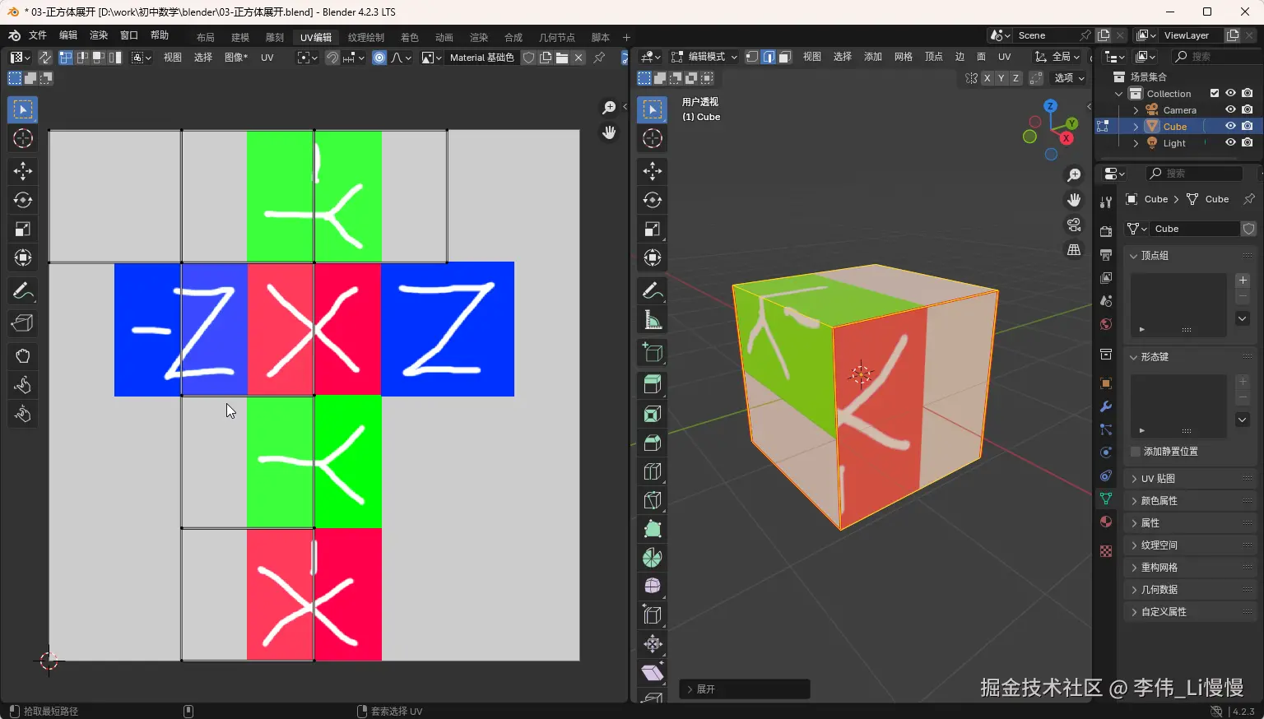Select the Scale tool in UV editor

click(x=23, y=229)
